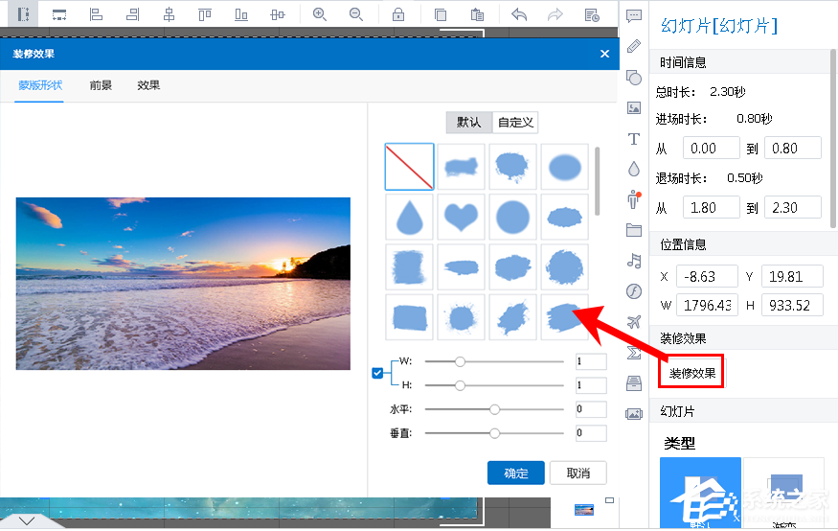This screenshot has height=531, width=838.
Task: Select the water drop mask shape
Action: pyautogui.click(x=409, y=217)
